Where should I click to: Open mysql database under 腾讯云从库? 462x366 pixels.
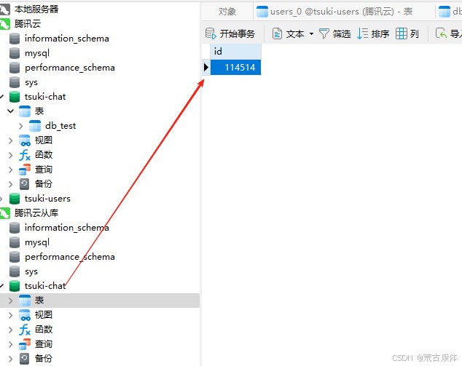click(37, 242)
